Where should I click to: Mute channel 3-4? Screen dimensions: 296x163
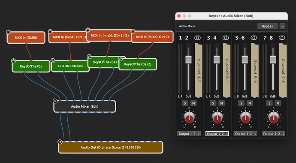[222, 103]
